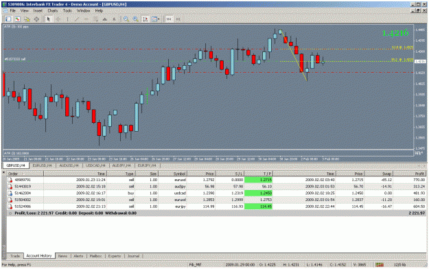The width and height of the screenshot is (429, 269).
Task: Click the green T/P cell 1.2450
Action: pyautogui.click(x=258, y=194)
